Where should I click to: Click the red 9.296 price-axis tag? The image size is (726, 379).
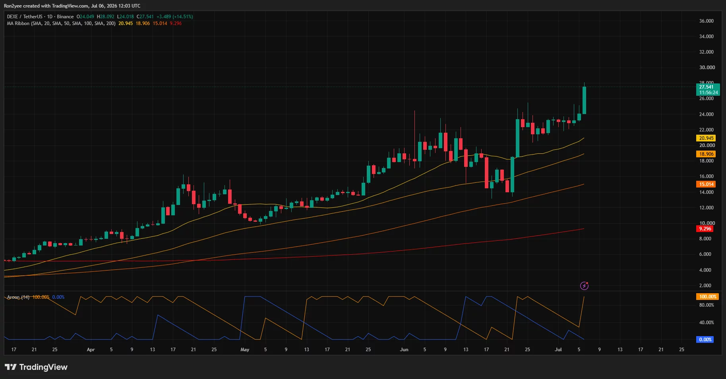[705, 229]
